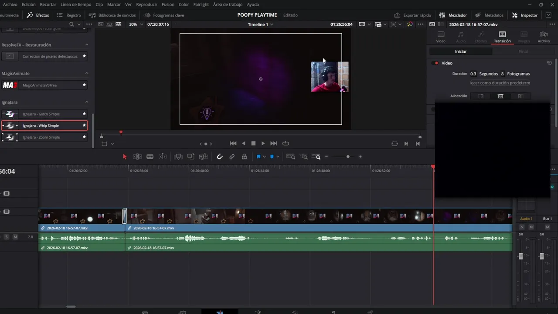
Task: Open the Ayuda menu
Action: [x=253, y=4]
